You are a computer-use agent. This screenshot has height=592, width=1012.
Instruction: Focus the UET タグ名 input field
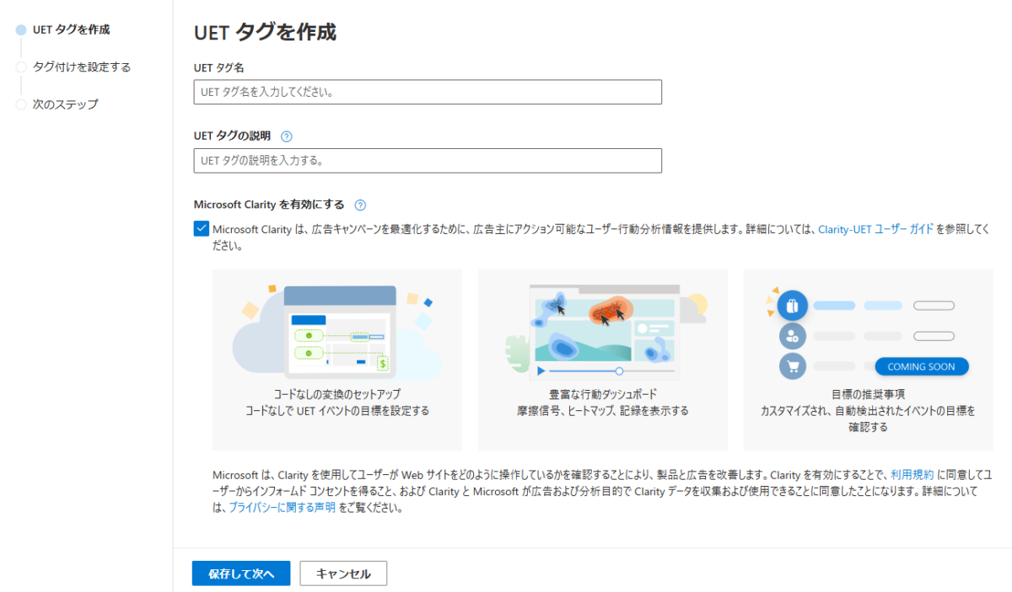428,92
